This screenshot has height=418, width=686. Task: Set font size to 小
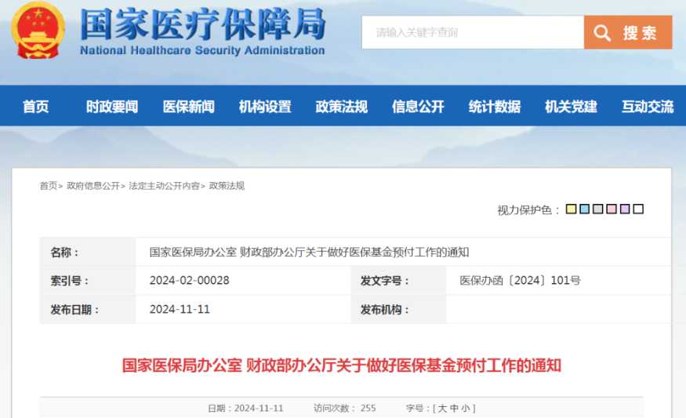(x=465, y=409)
